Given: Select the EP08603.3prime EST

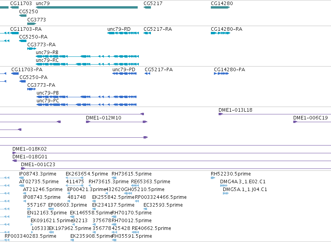Looking at the screenshot, I should (51, 209).
